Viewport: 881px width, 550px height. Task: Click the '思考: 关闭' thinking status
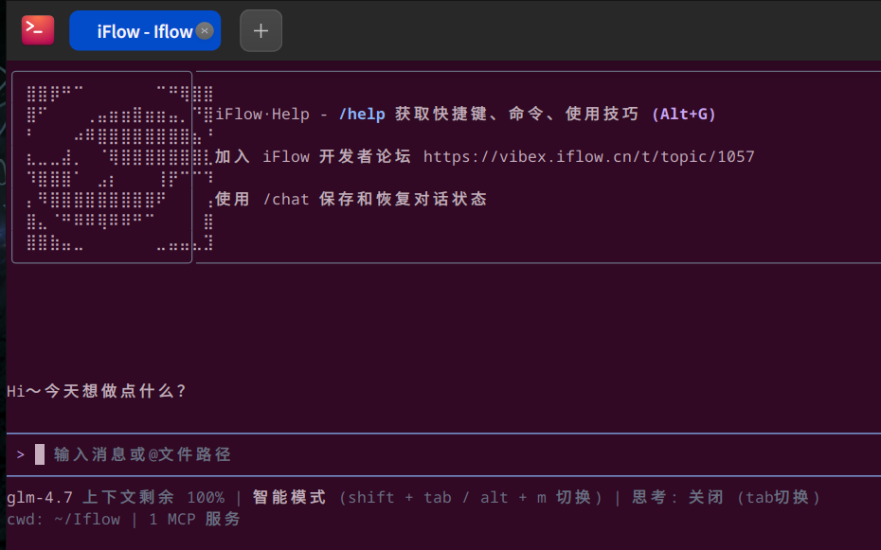(x=677, y=497)
